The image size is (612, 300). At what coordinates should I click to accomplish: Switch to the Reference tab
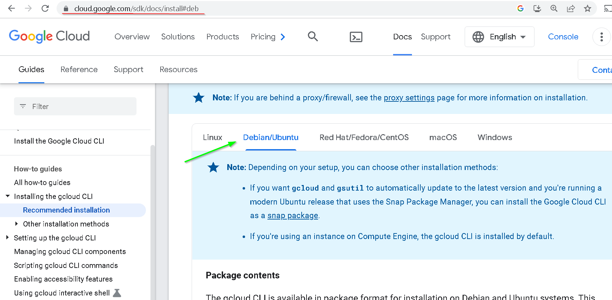tap(79, 69)
